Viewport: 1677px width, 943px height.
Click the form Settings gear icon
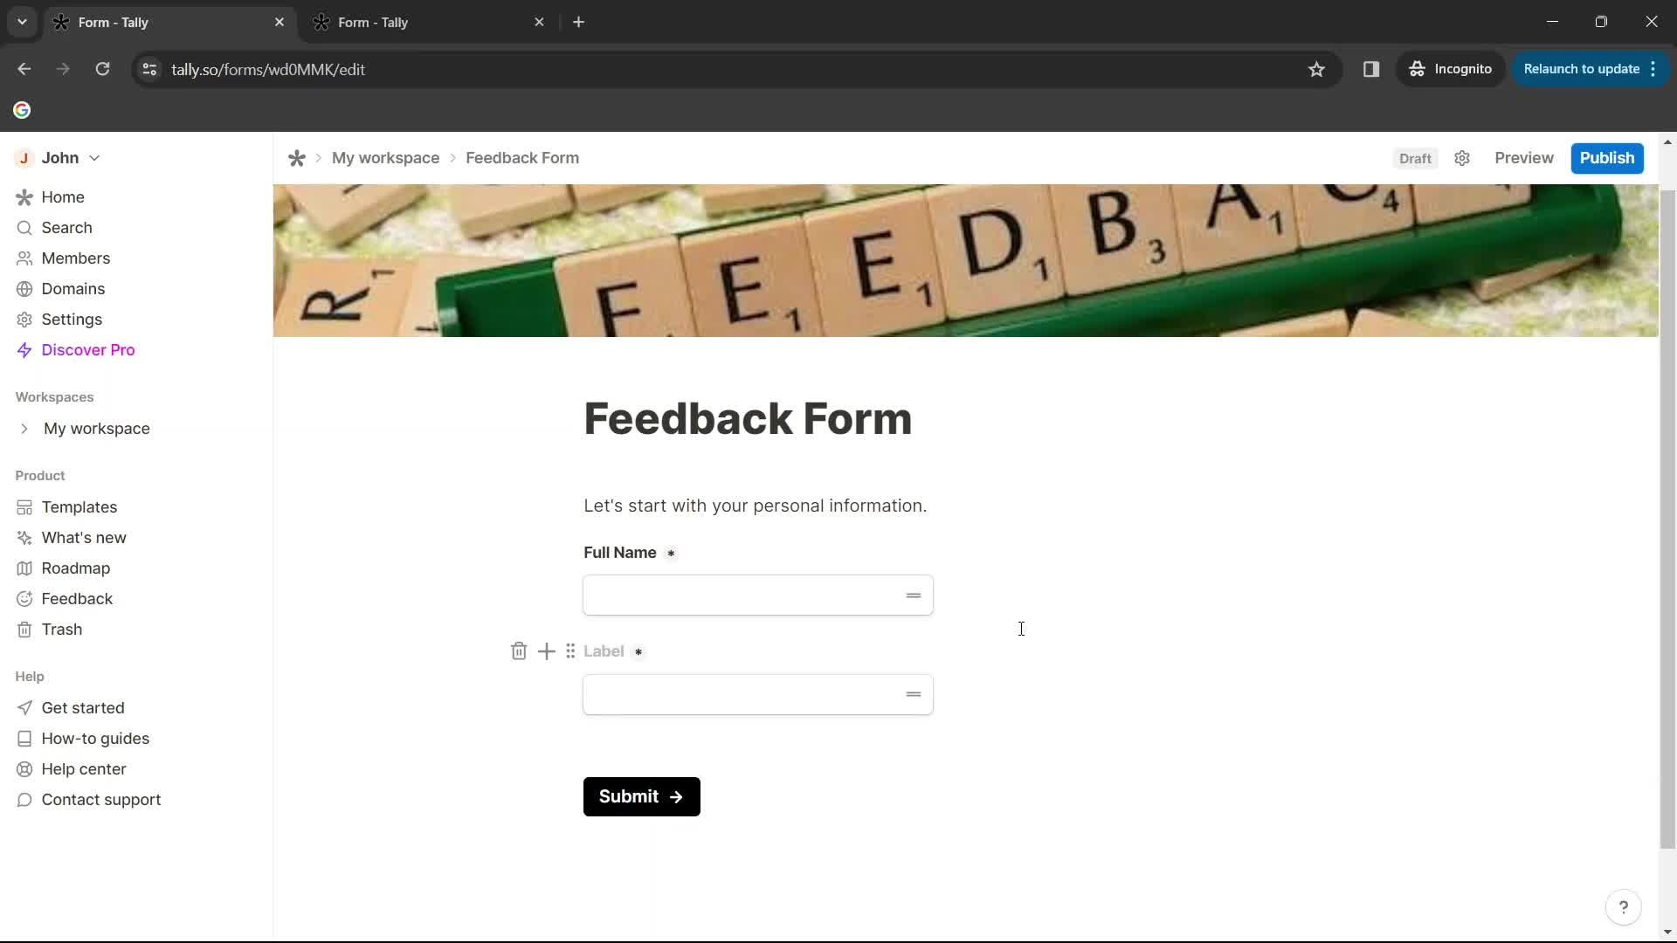[x=1461, y=158]
